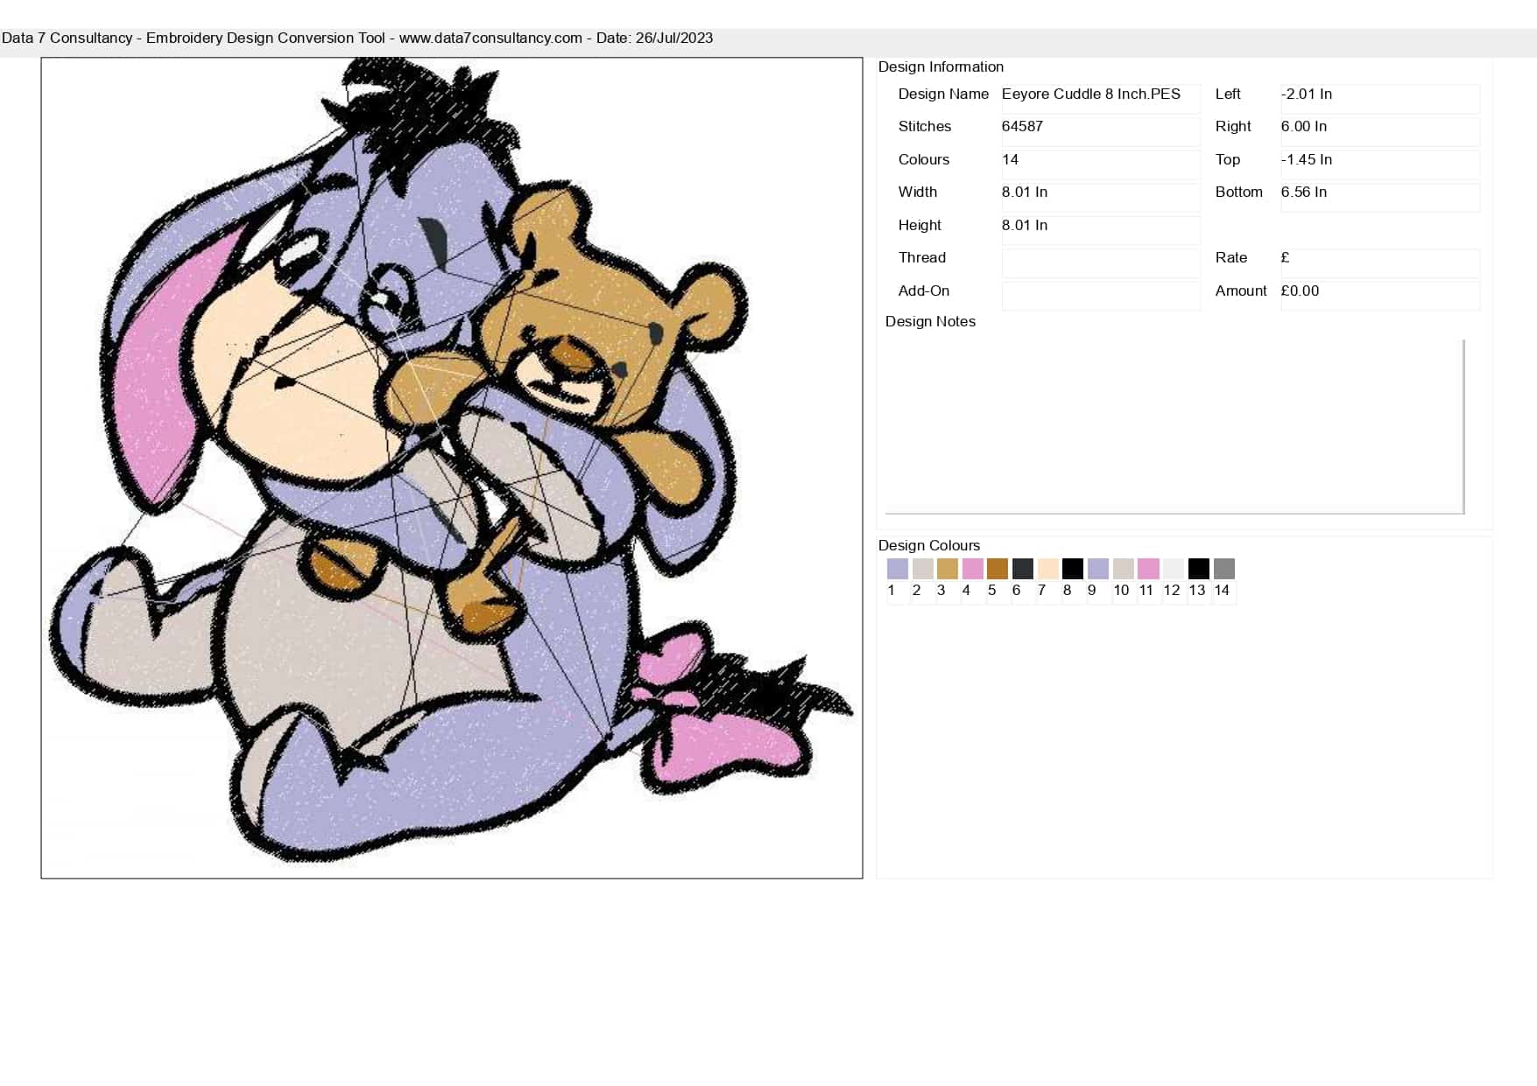Select colour swatch 3 tan

948,569
